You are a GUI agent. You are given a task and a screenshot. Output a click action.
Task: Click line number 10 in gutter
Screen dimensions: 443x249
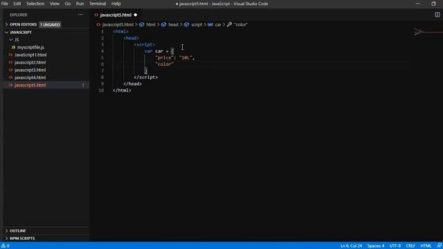pos(101,91)
